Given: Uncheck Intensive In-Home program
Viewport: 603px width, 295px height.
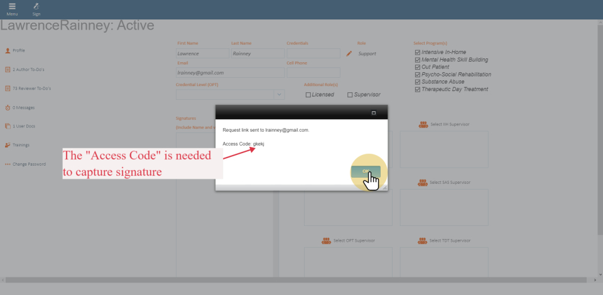Looking at the screenshot, I should pyautogui.click(x=417, y=52).
